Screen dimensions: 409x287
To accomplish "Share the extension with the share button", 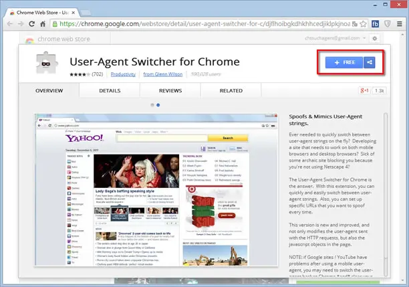I will [370, 62].
